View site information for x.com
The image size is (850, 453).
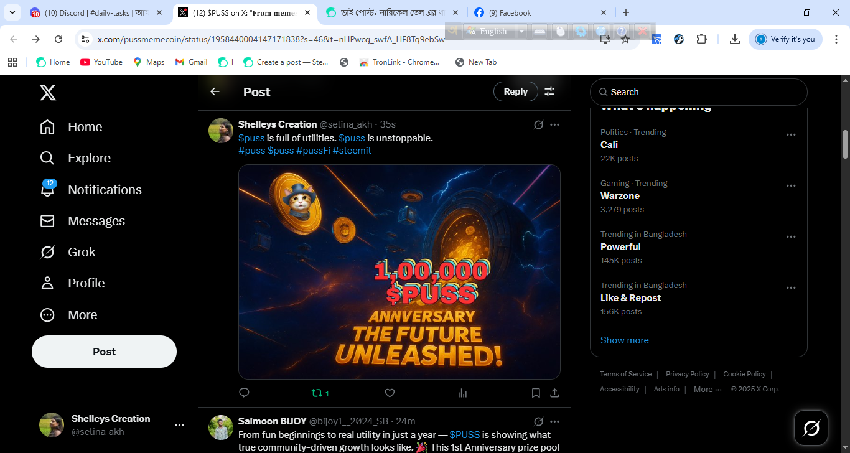(85, 39)
